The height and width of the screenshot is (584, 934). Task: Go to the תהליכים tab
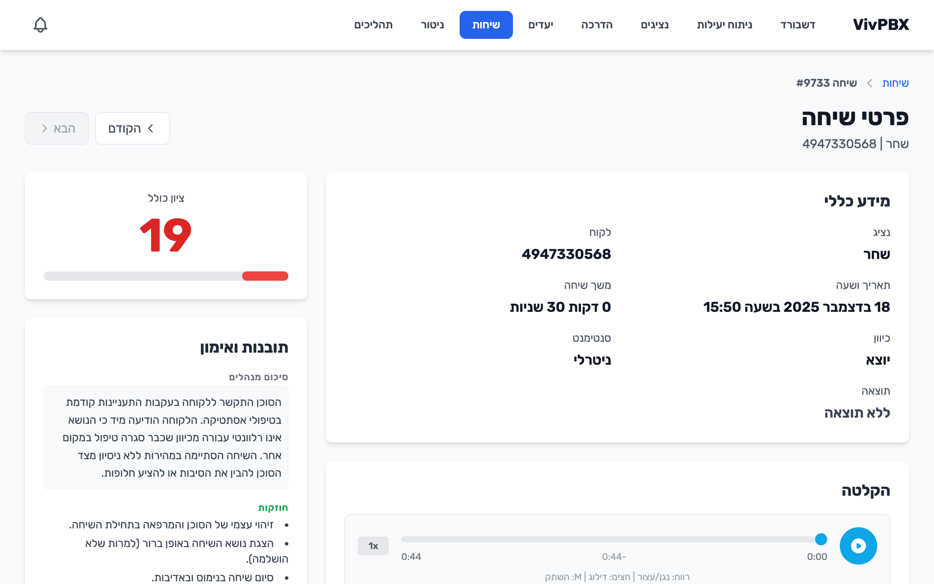click(x=373, y=25)
